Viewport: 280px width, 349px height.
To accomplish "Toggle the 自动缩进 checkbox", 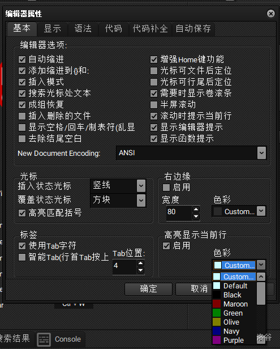I will (22, 59).
